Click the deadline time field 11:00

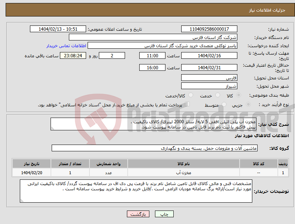152,55
